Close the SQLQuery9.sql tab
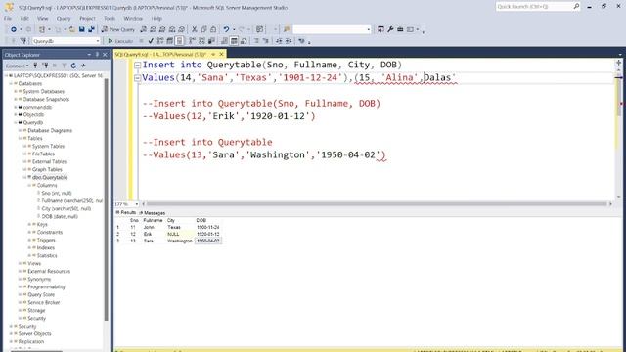Image resolution: width=626 pixels, height=352 pixels. pyautogui.click(x=222, y=55)
